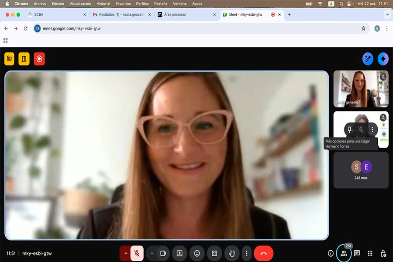The image size is (393, 262).
Task: Toggle the camera in the call bar
Action: pyautogui.click(x=163, y=253)
